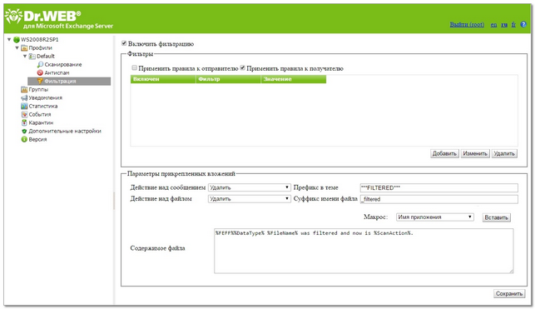Screen dimensions: 535x309
Task: Click the Версия green icon
Action: point(24,139)
